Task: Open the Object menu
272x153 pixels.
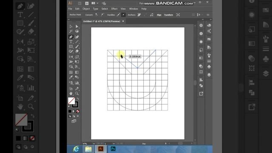Action: point(86,8)
